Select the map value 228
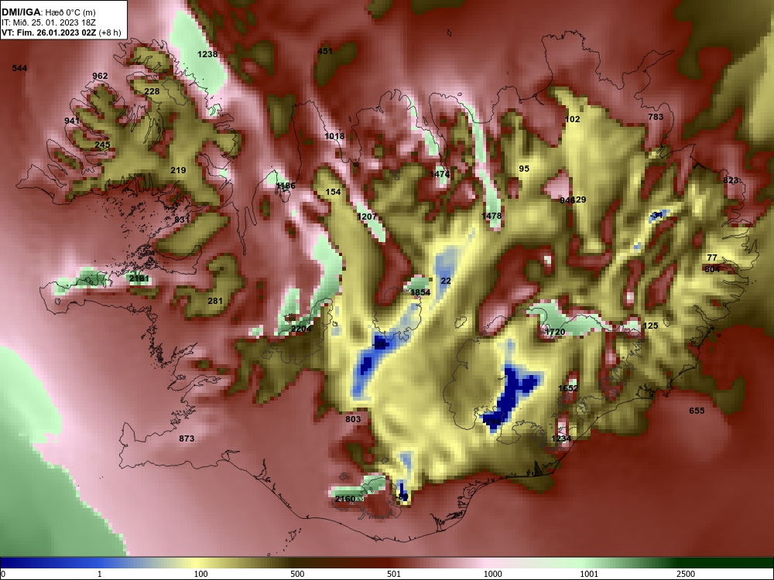Viewport: 774px width, 580px height. (x=152, y=91)
